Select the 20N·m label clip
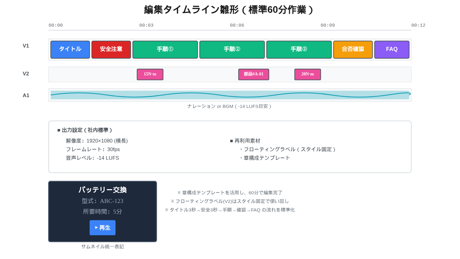 pos(308,74)
